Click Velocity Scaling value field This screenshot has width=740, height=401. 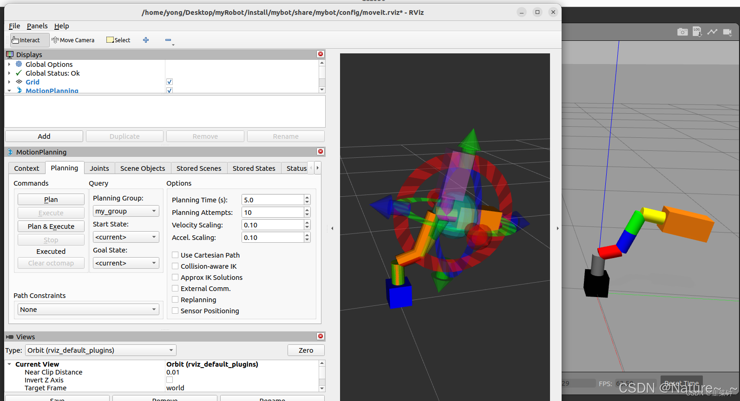(273, 225)
